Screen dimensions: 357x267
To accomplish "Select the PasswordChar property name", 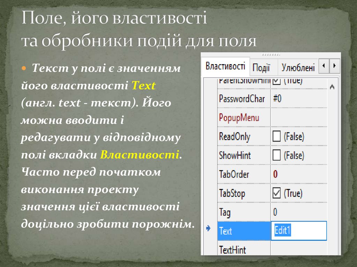I will pos(242,99).
